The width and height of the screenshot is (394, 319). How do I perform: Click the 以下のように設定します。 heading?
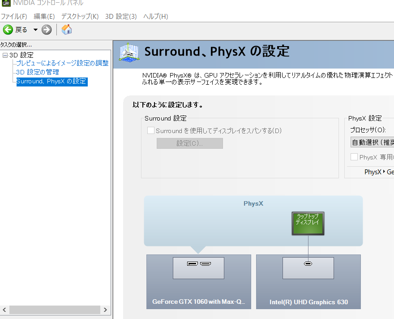point(168,105)
